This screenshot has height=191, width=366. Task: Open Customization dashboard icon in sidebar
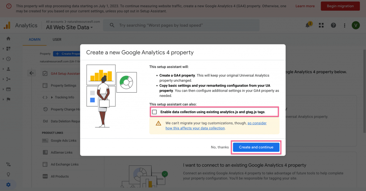click(x=9, y=48)
